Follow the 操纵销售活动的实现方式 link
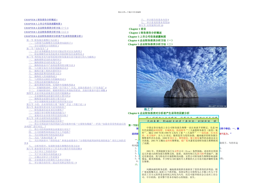The width and height of the screenshot is (259, 183). 45,63
